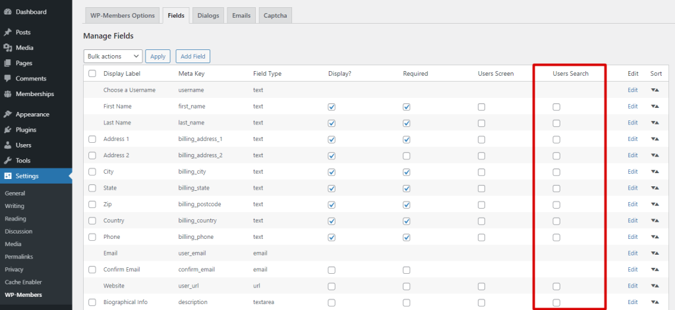The width and height of the screenshot is (675, 310).
Task: Click the Comments bubble icon
Action: click(8, 78)
